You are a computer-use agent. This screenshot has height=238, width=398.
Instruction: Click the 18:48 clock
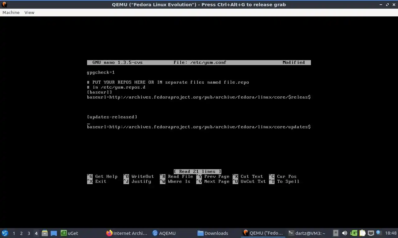pyautogui.click(x=391, y=233)
